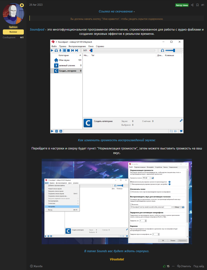207x270 pixels.
Task: Click the play-on-speakers headphones icon beside Play in large Soundpad toolbar
Action: tap(56, 50)
